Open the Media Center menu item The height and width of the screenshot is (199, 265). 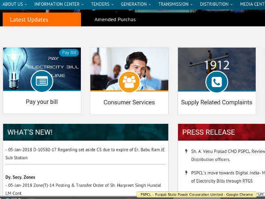pos(252,4)
